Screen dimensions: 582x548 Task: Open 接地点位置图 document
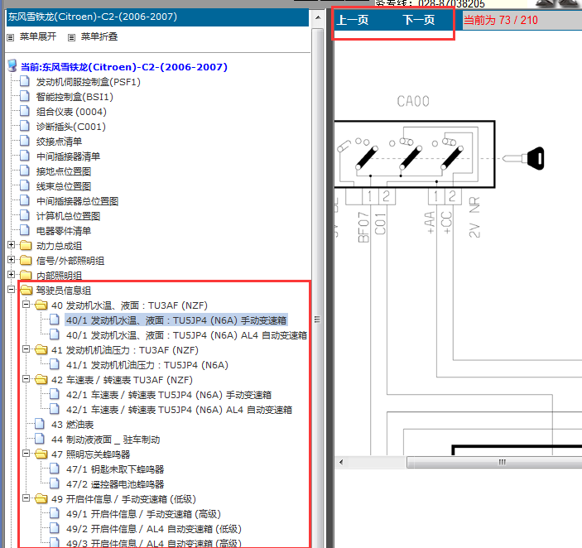[x=64, y=171]
